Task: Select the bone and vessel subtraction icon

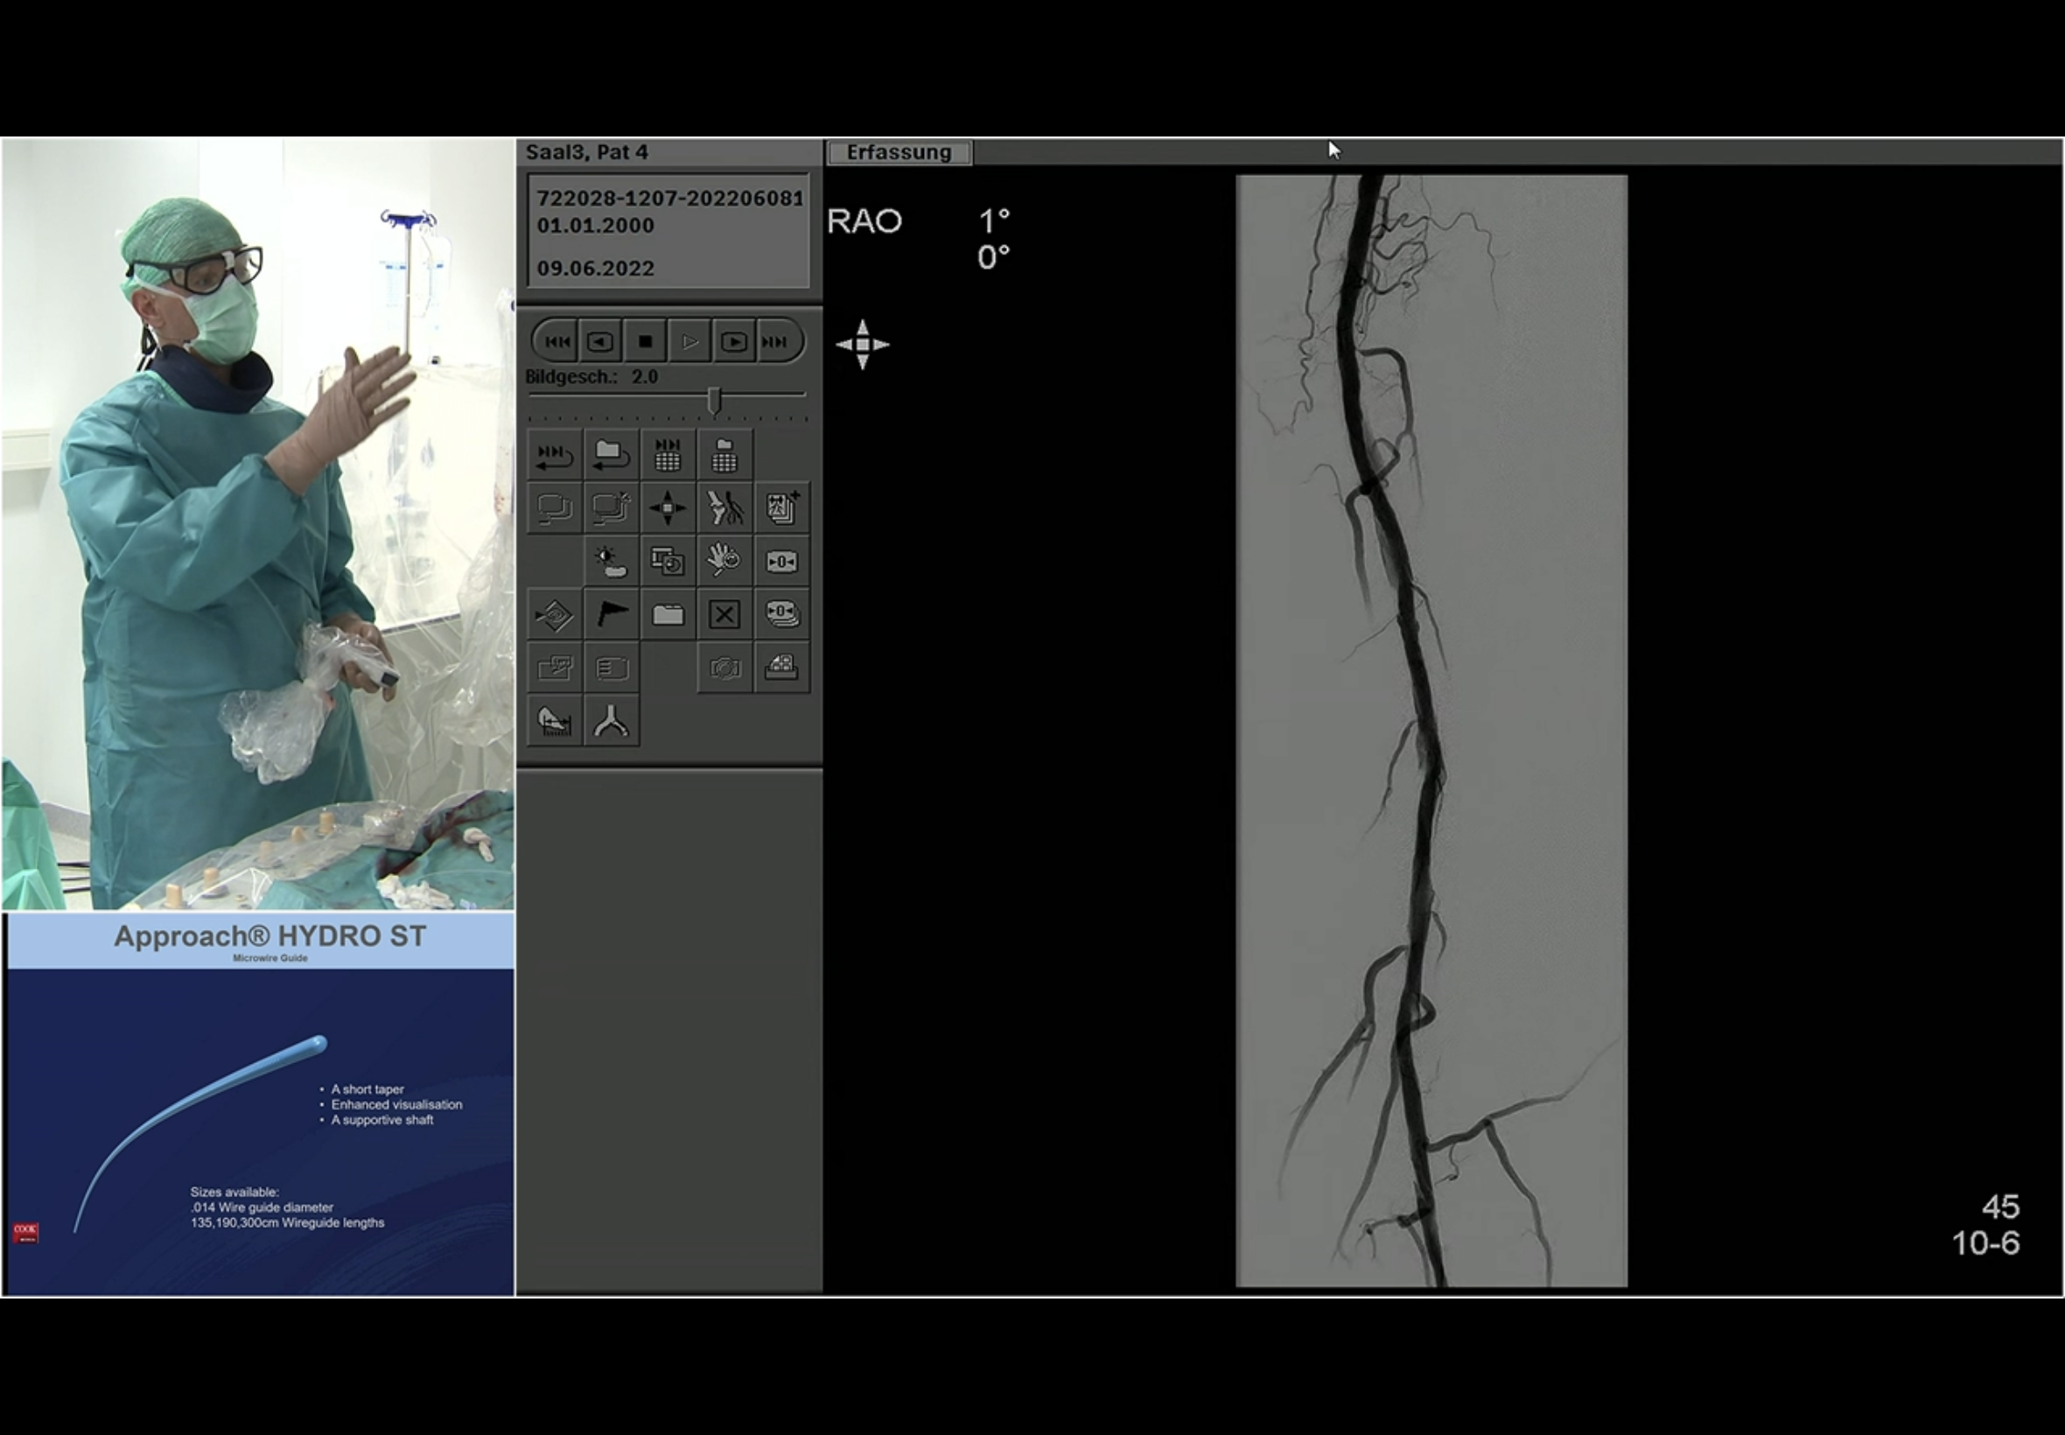Action: [724, 508]
